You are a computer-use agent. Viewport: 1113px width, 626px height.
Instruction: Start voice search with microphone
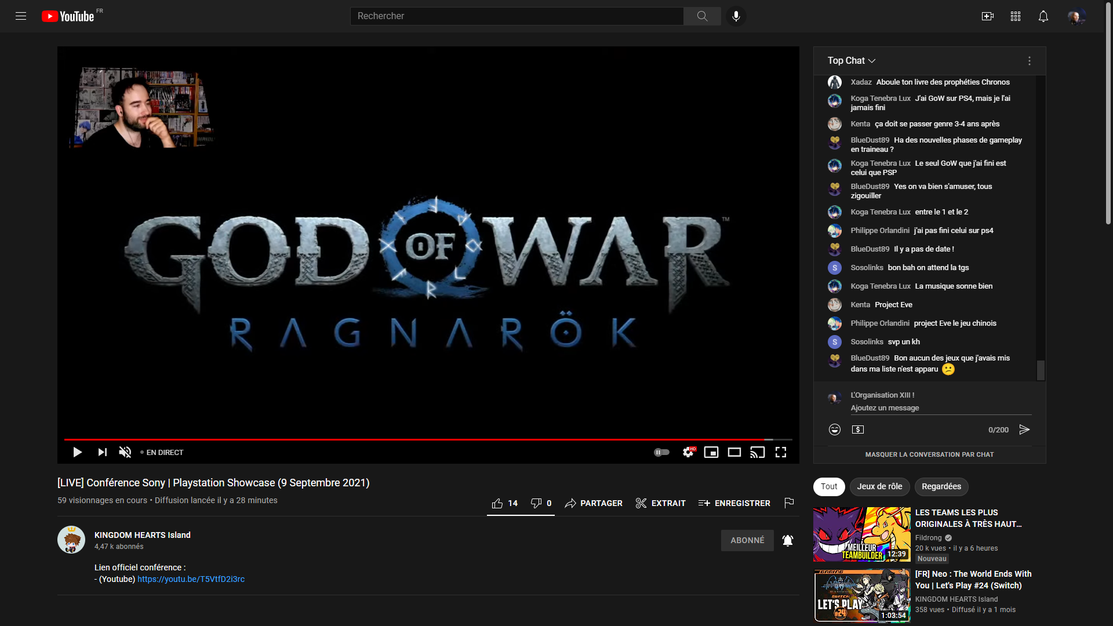click(x=736, y=16)
